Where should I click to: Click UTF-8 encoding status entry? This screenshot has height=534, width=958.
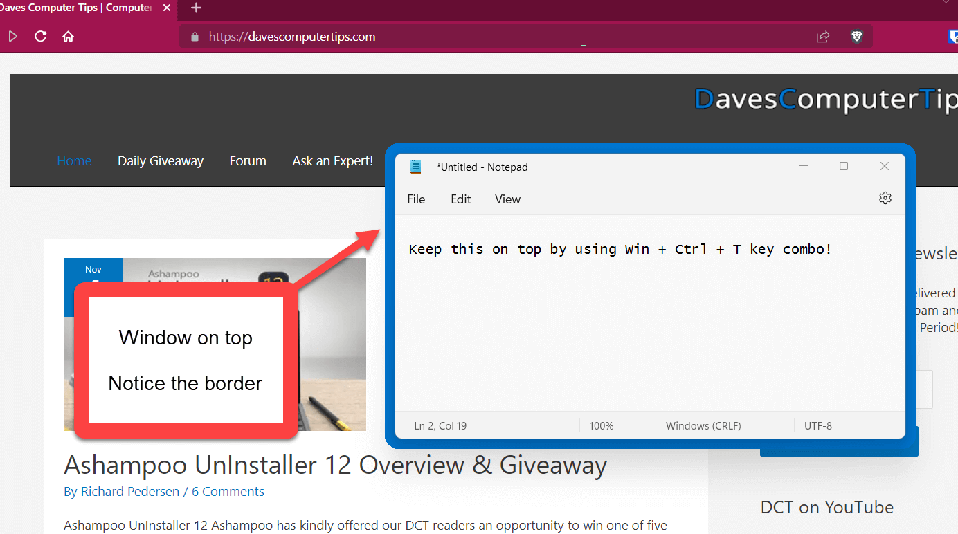pos(818,426)
